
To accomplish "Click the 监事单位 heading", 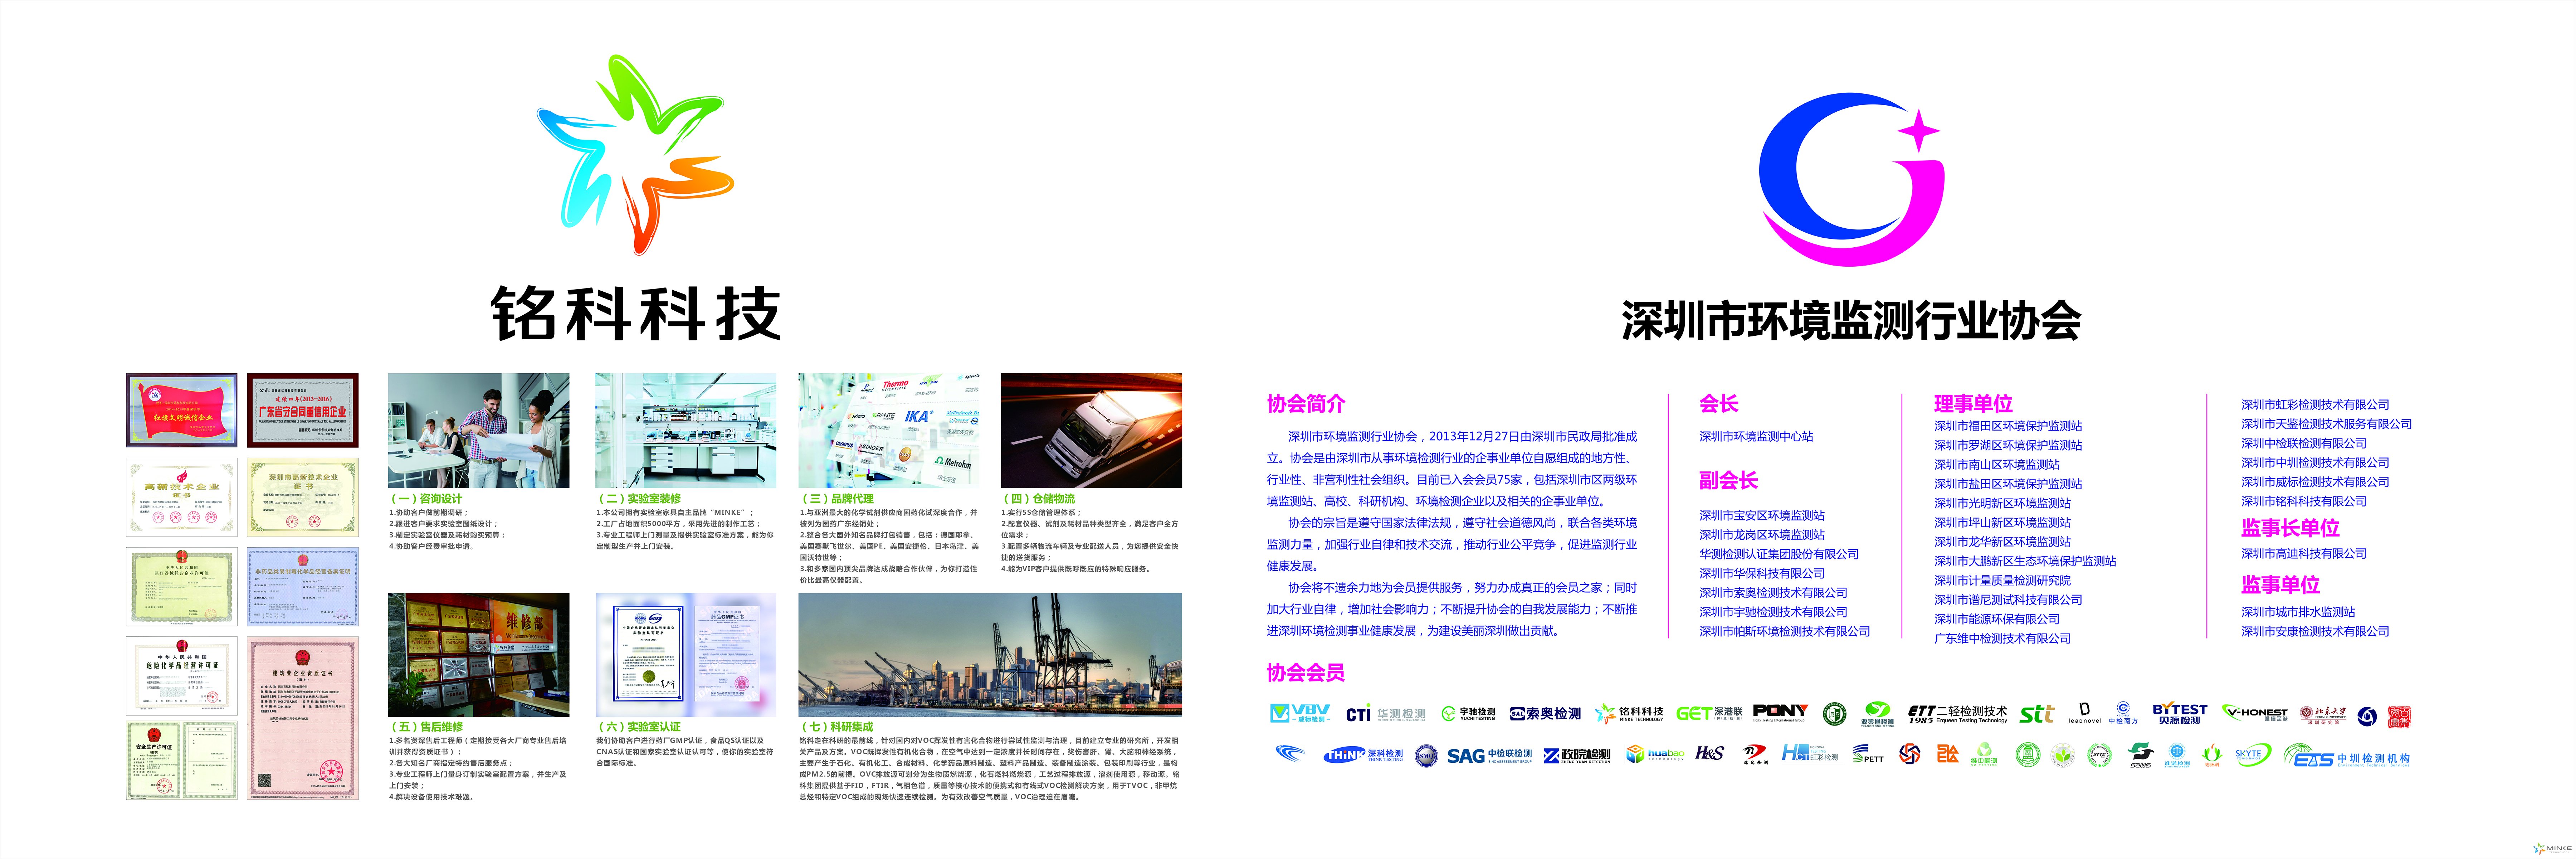I will 2280,585.
